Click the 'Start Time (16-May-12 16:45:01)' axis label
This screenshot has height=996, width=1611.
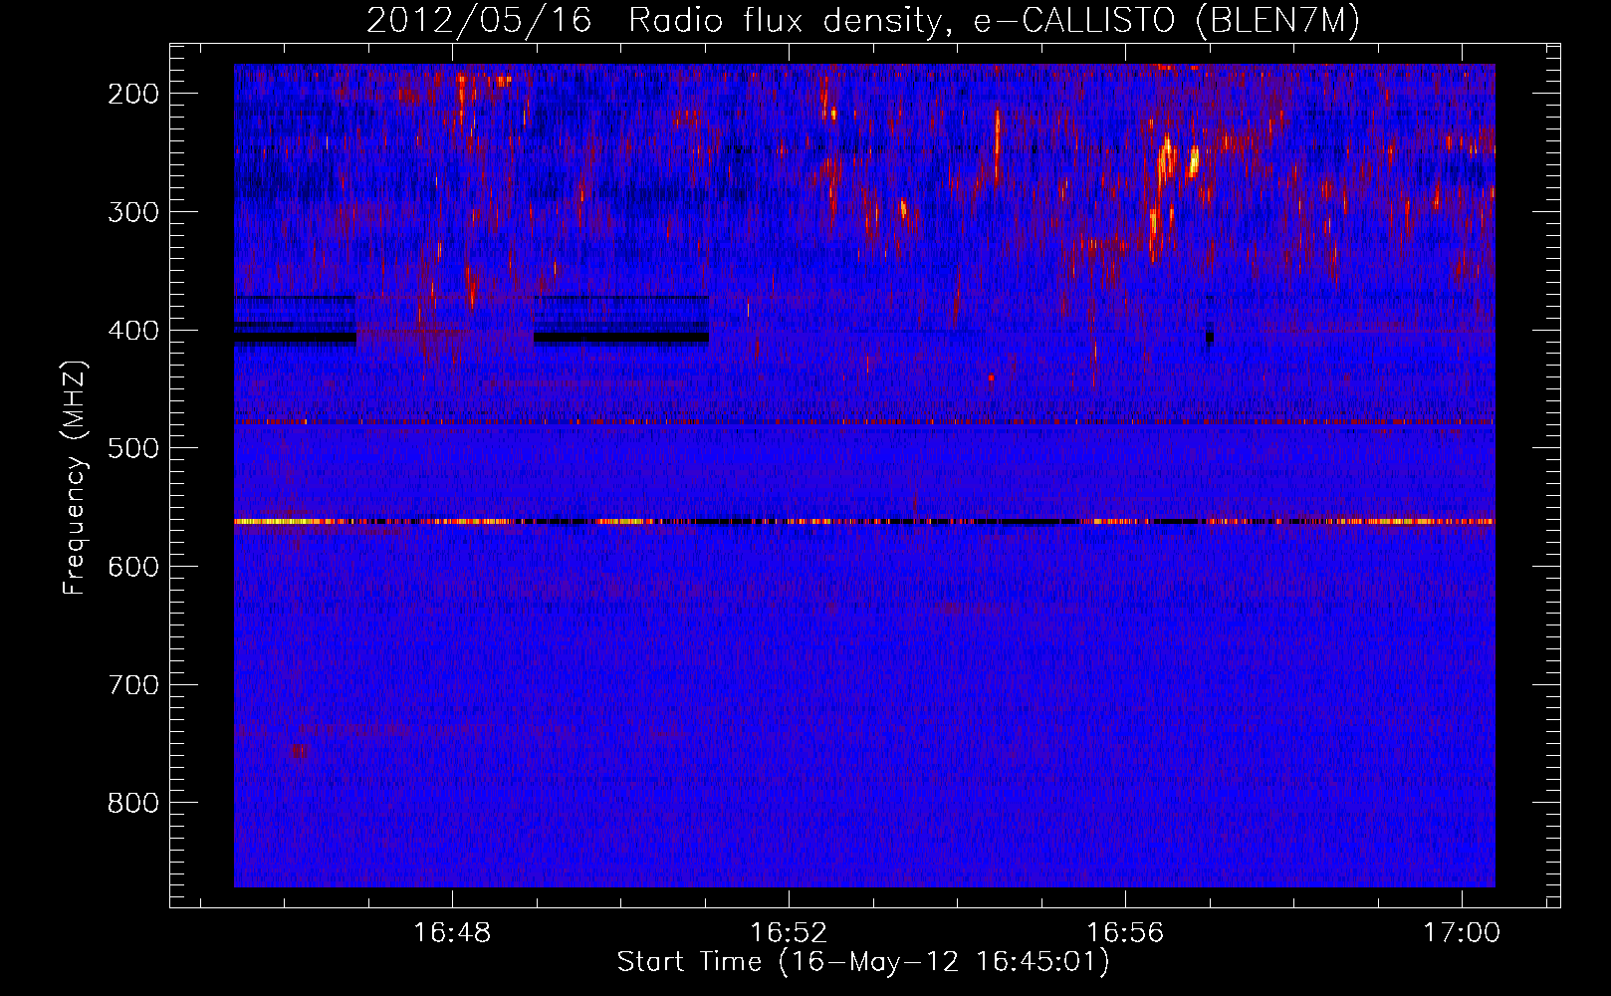pos(863,962)
